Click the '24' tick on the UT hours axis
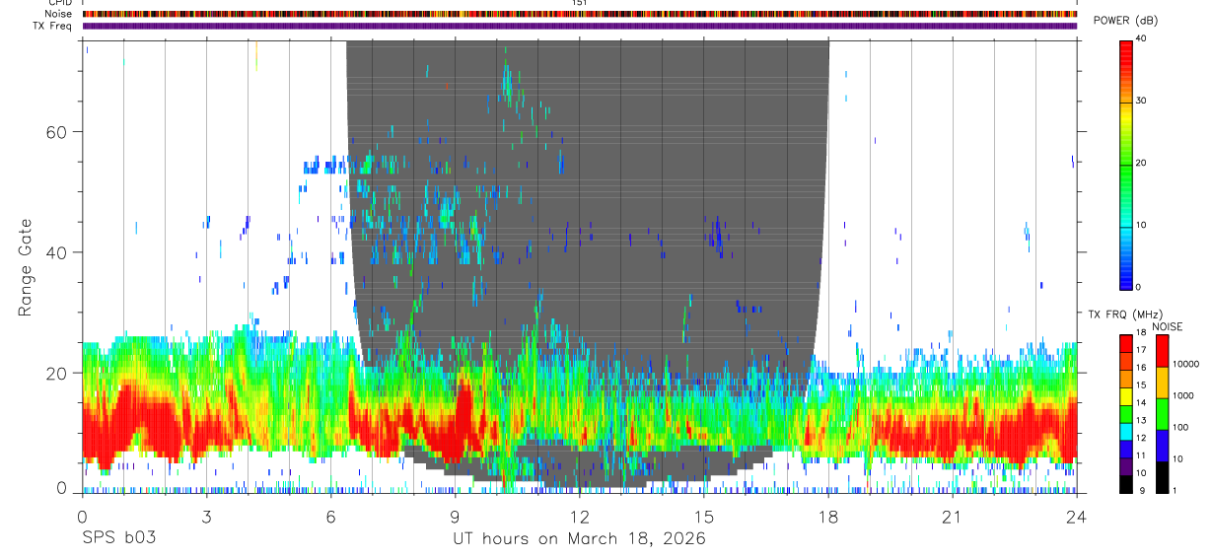 [1076, 517]
